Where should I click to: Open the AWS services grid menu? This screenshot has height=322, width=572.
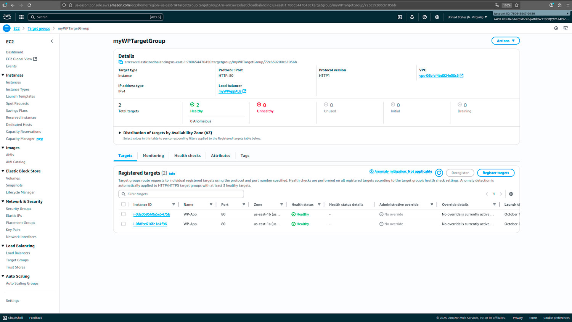pyautogui.click(x=21, y=17)
